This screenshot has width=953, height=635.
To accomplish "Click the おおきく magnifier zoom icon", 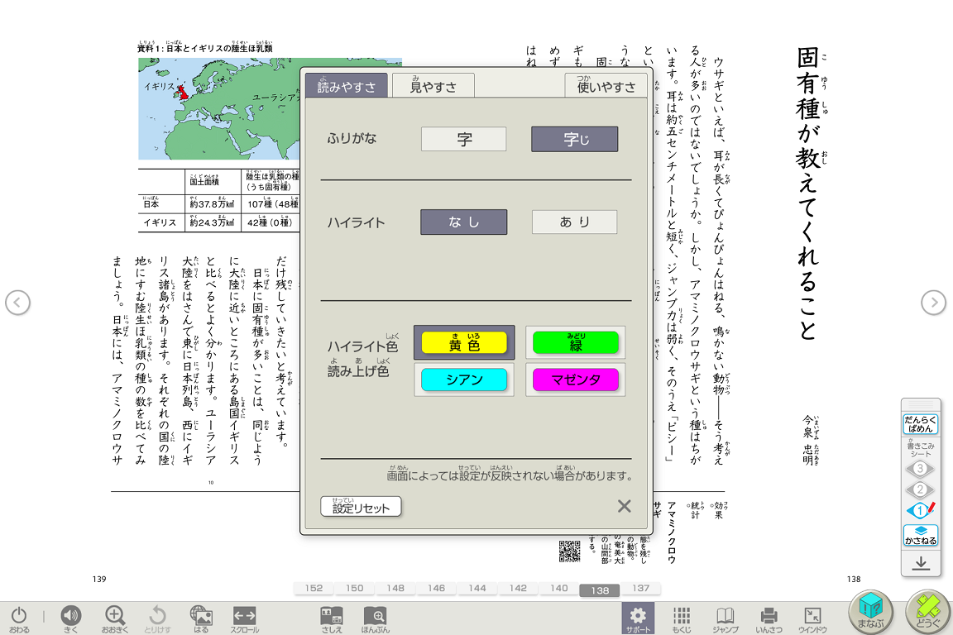I will (115, 615).
